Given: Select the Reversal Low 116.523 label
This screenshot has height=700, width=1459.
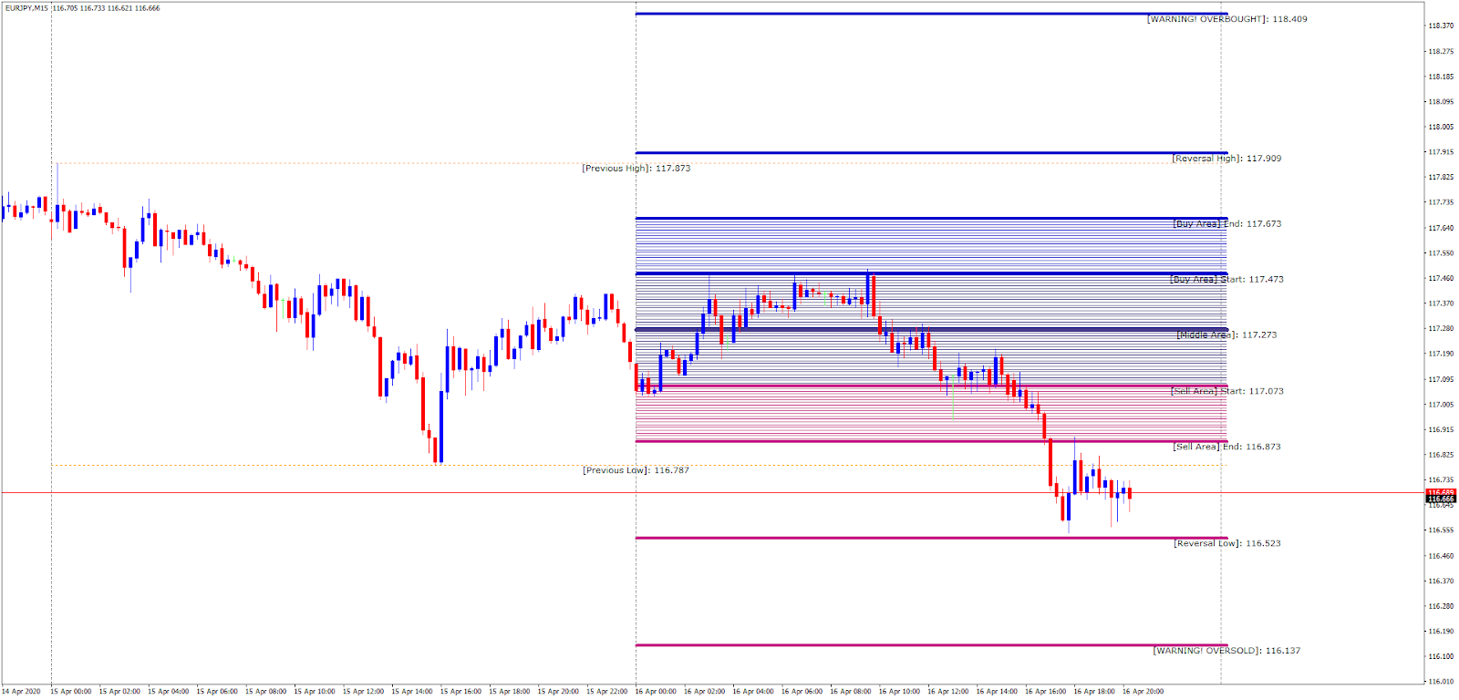Looking at the screenshot, I should coord(1227,544).
